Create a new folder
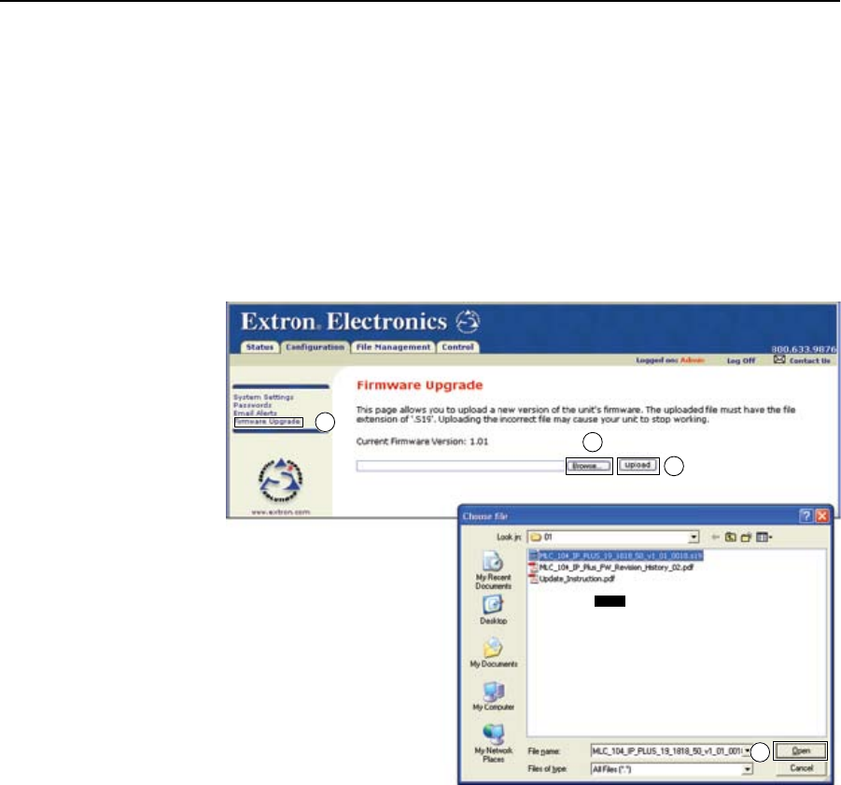The width and height of the screenshot is (841, 785). (x=746, y=537)
